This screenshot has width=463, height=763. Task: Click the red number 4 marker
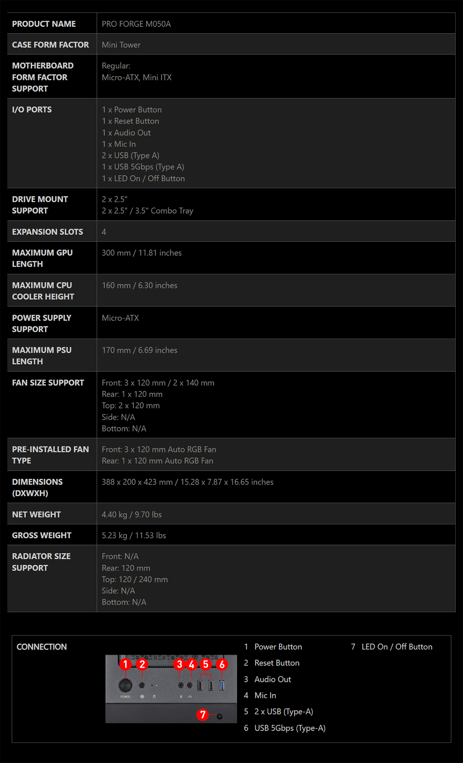(192, 664)
